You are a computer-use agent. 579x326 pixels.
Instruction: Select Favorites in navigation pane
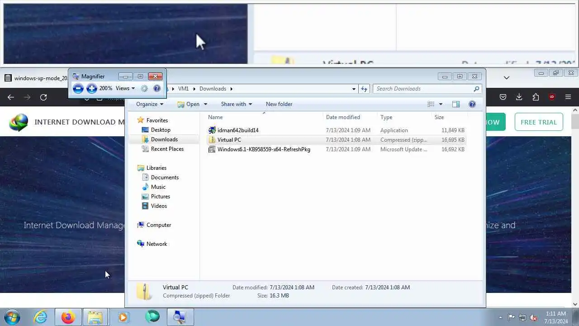[x=157, y=120]
